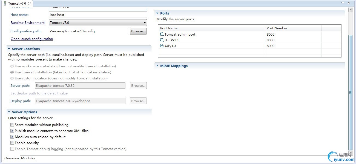
Task: Click the vertical scrollbar thumb
Action: (350, 93)
